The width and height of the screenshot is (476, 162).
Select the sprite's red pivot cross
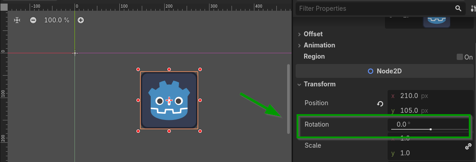(x=169, y=100)
